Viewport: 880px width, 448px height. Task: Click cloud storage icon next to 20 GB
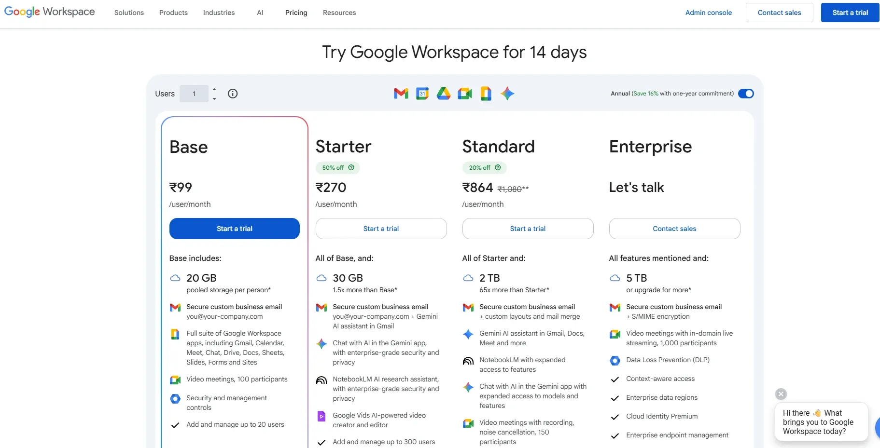175,278
